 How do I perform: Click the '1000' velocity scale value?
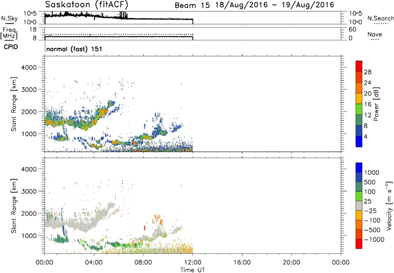371,172
